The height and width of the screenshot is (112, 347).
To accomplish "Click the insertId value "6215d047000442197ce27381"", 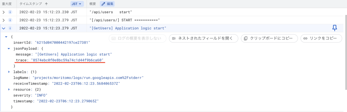I will [62, 43].
